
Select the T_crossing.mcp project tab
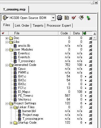[14, 9]
